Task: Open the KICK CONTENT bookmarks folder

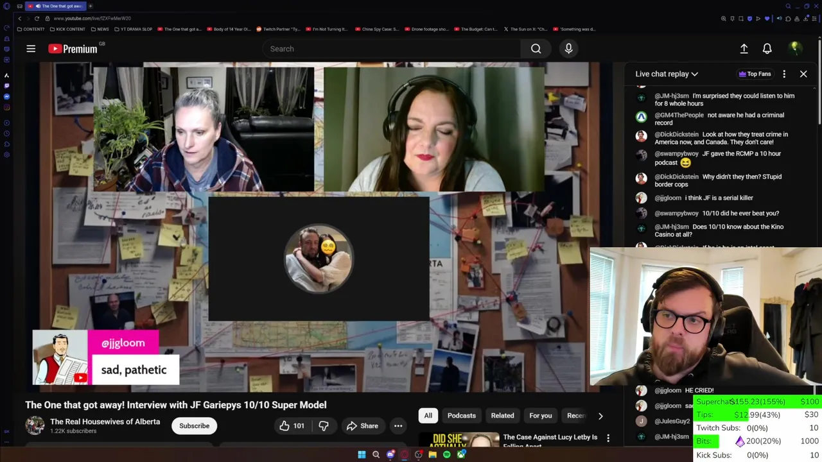Action: tap(67, 29)
